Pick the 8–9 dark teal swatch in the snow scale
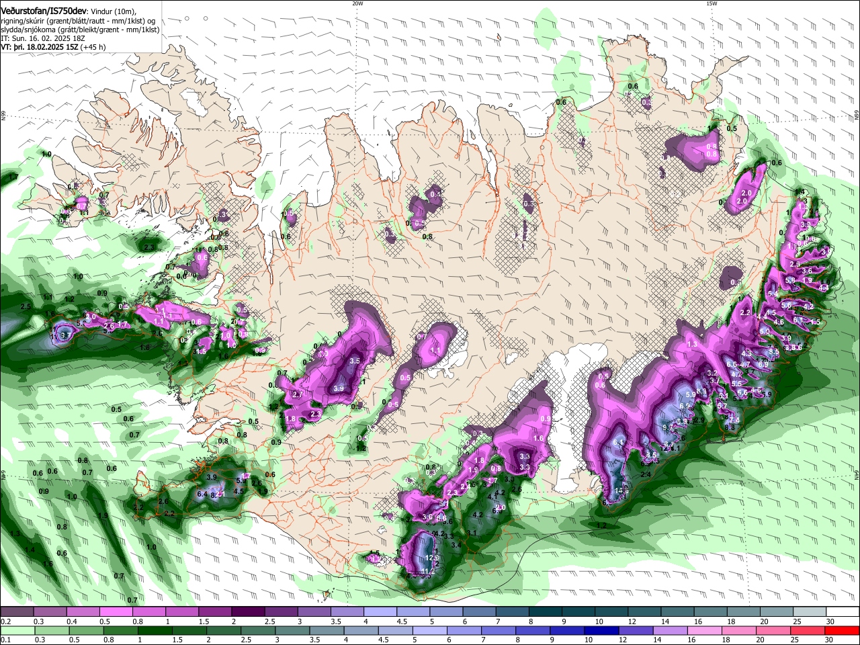This screenshot has width=860, height=645. [546, 612]
